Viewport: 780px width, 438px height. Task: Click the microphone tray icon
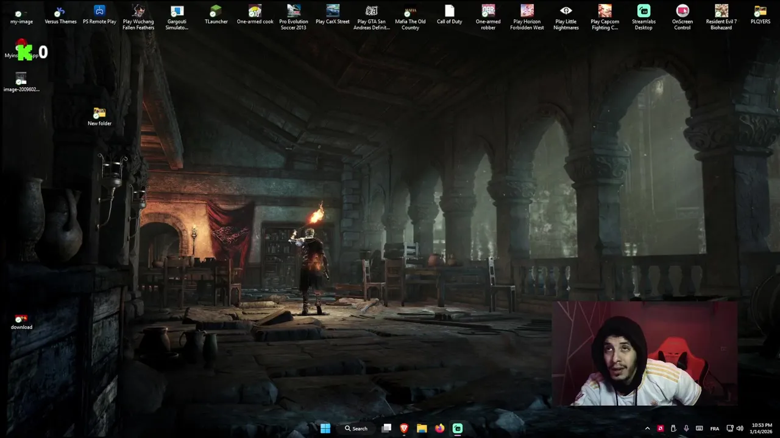(686, 428)
